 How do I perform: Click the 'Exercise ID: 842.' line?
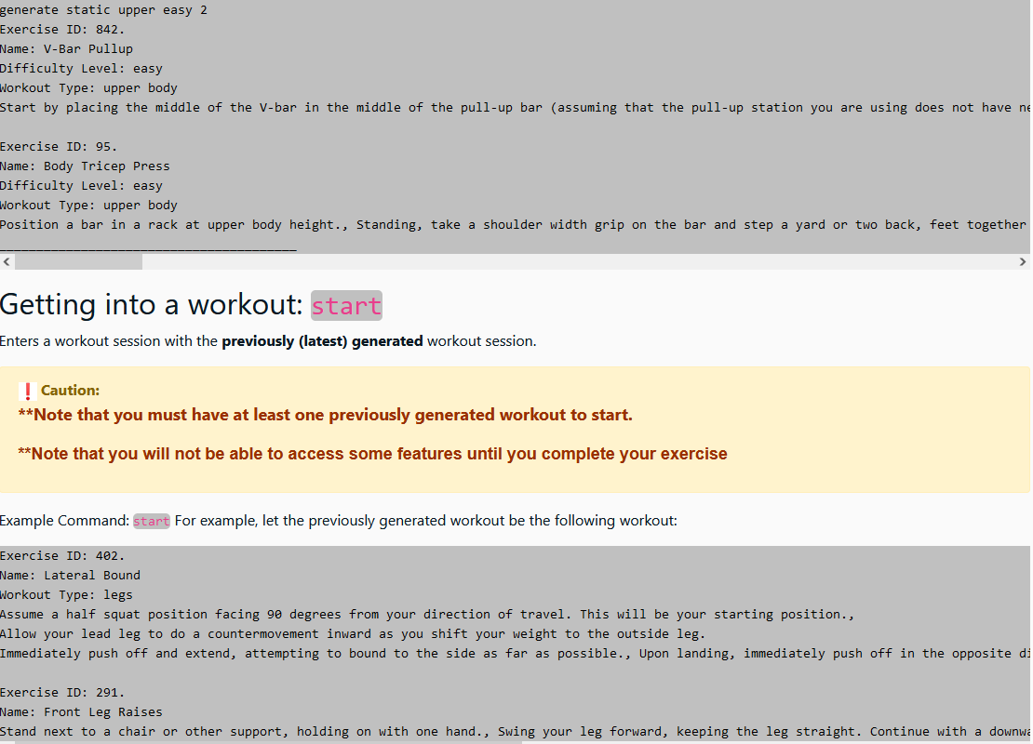coord(62,30)
